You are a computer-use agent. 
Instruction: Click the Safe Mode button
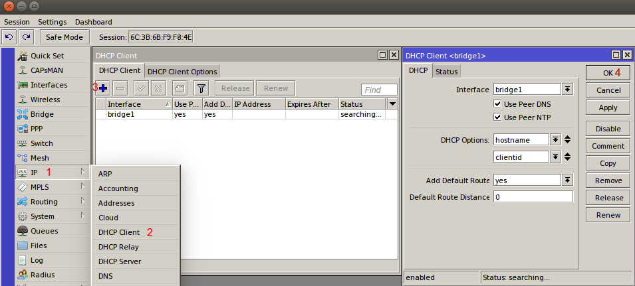click(64, 37)
